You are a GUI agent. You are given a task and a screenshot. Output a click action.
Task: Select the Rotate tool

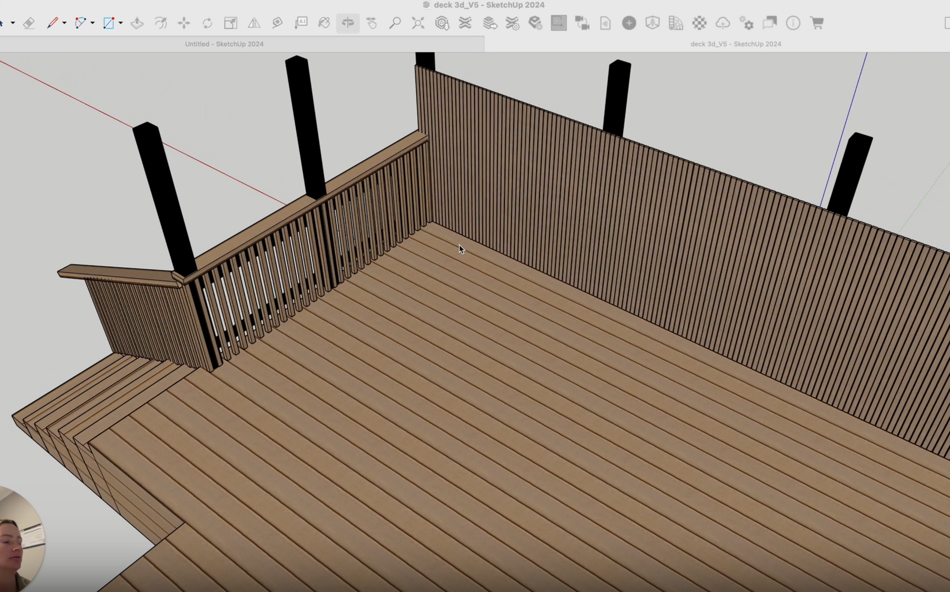(207, 23)
